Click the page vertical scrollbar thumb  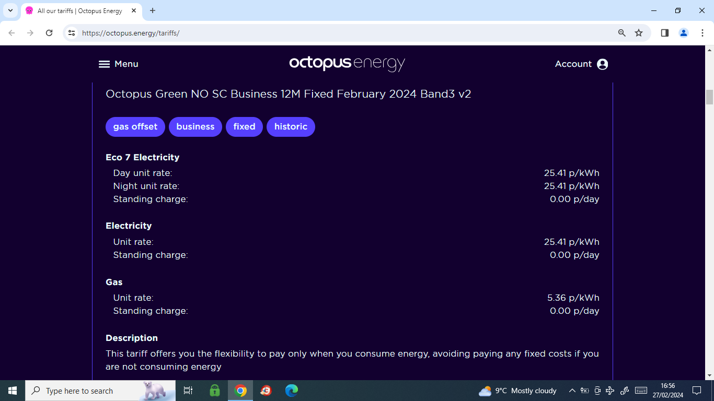(x=709, y=97)
